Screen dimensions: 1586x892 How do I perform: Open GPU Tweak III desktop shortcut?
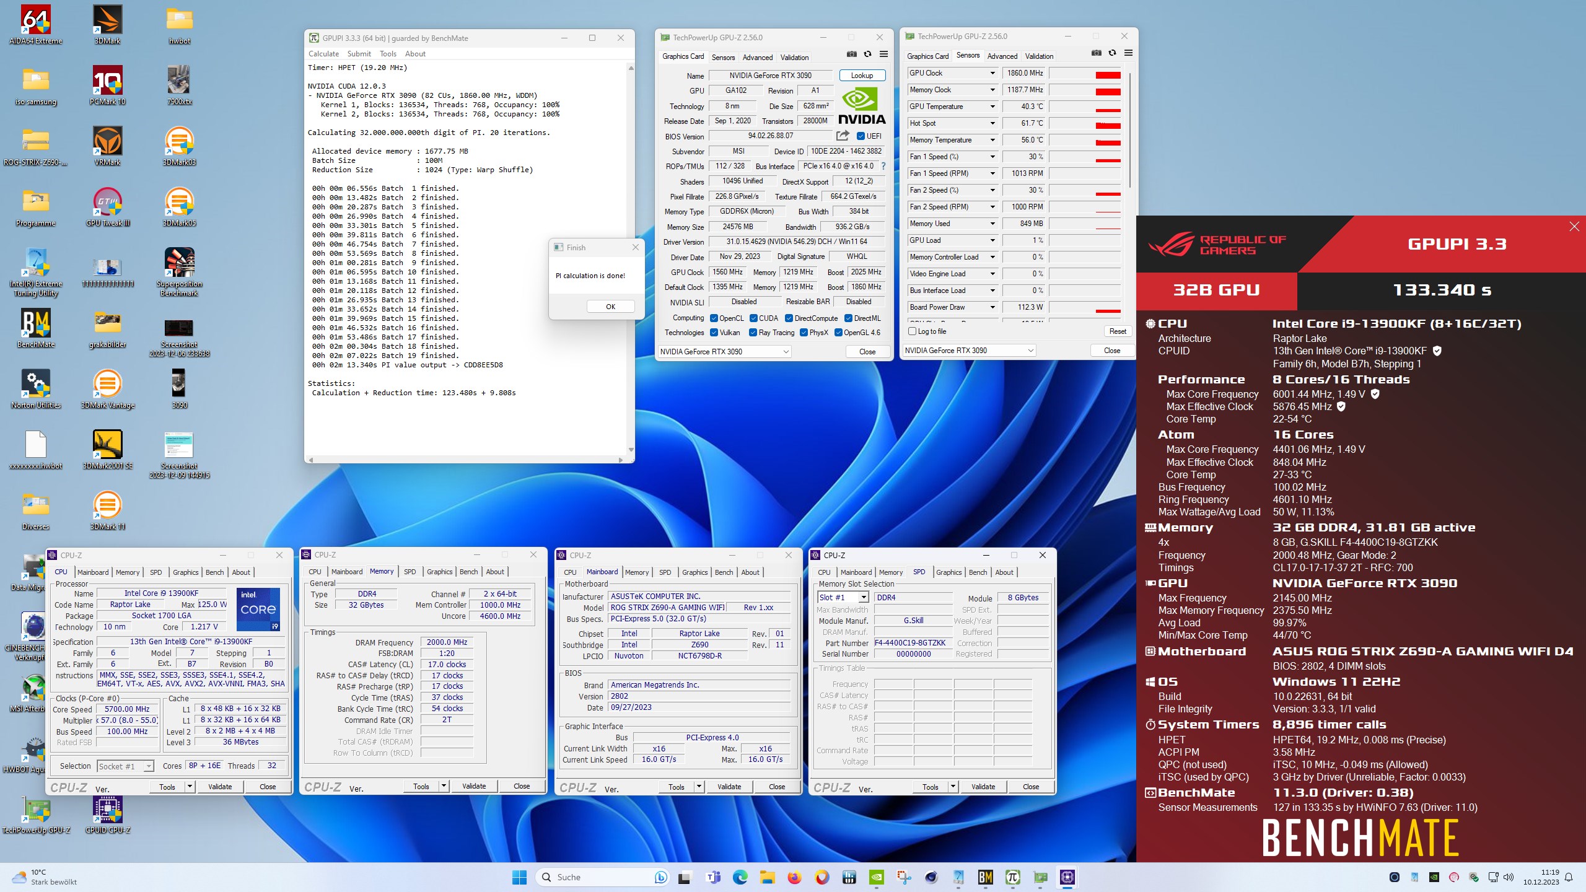click(108, 207)
